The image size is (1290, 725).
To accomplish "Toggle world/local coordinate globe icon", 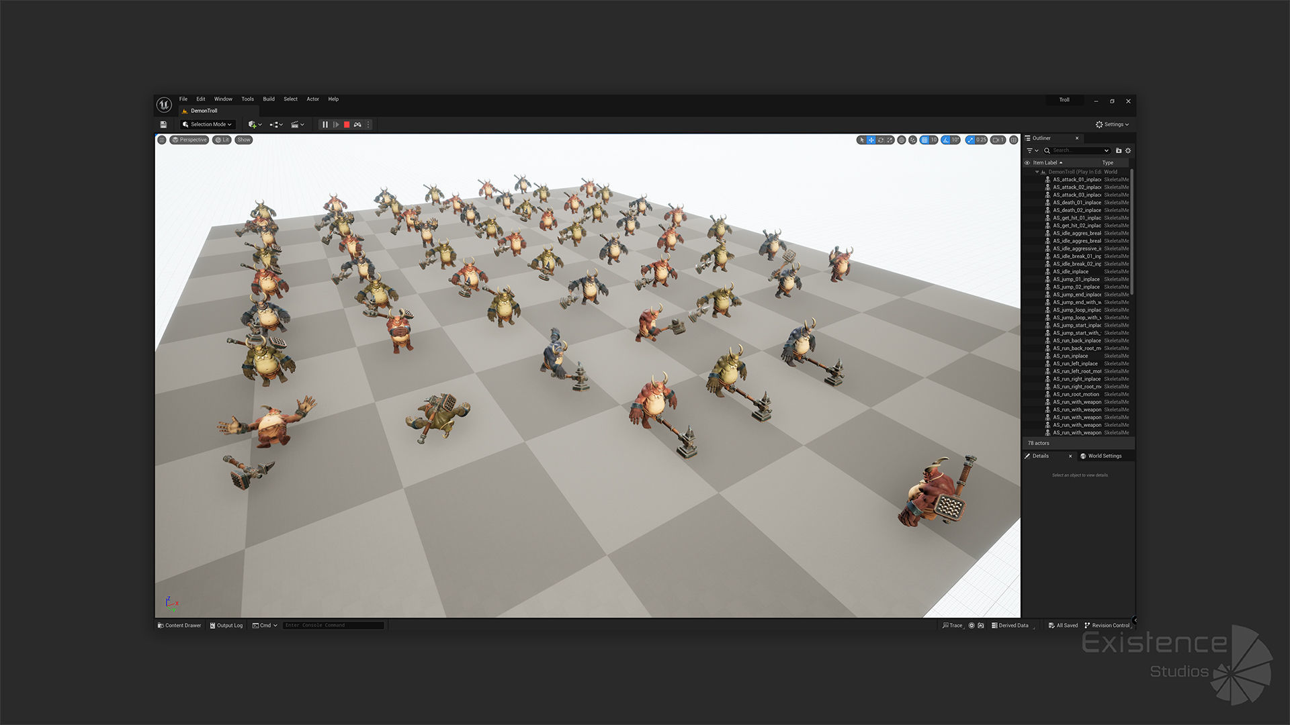I will coord(902,140).
